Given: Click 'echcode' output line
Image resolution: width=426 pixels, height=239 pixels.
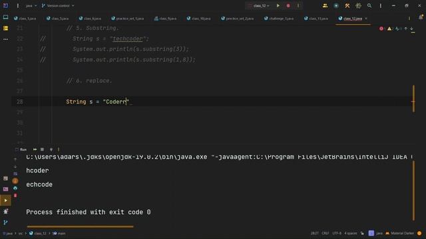Looking at the screenshot, I should (39, 185).
